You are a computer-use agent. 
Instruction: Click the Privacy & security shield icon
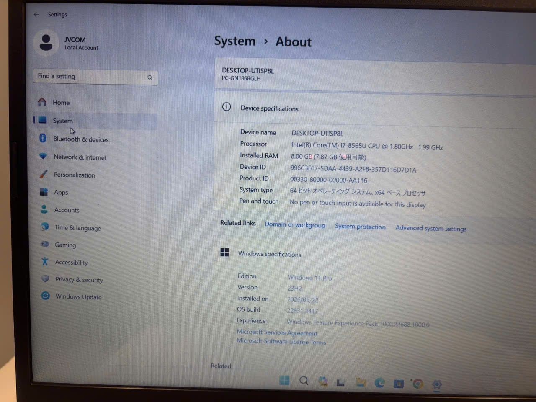click(x=45, y=278)
